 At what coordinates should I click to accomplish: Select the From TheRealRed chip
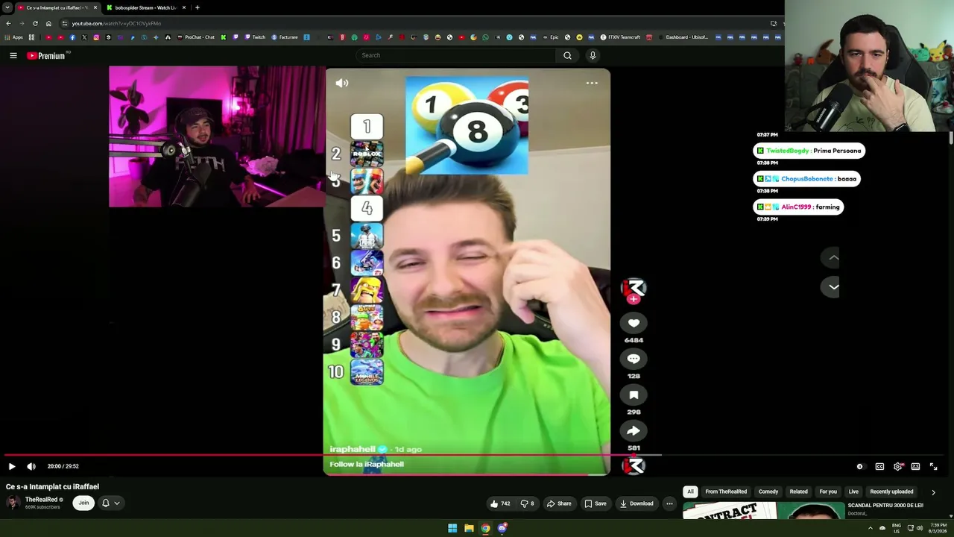[726, 492]
